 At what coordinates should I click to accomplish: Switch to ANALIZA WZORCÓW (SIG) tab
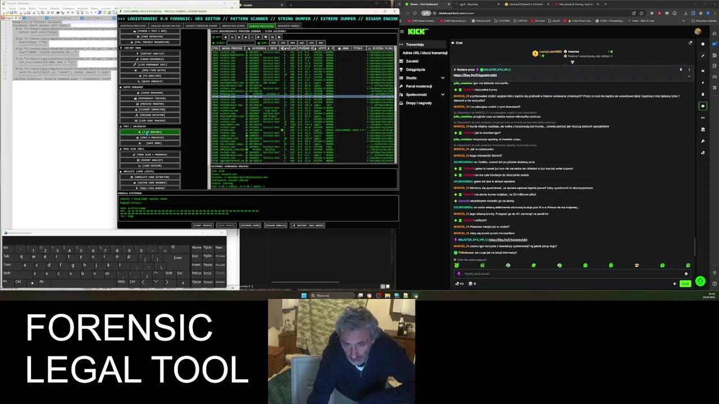166,26
